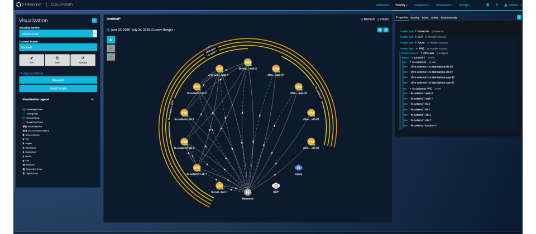
Task: Select xfire-cvdemo1-cv-standalone-app-02 in tree
Action: pyautogui.click(x=432, y=77)
